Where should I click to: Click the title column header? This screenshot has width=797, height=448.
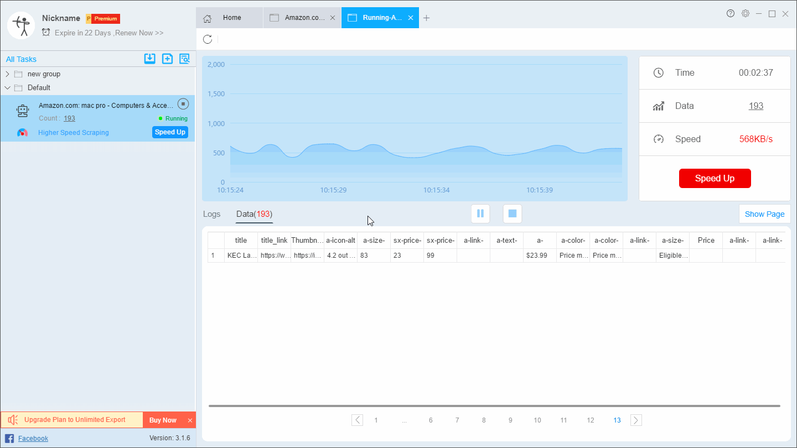241,241
